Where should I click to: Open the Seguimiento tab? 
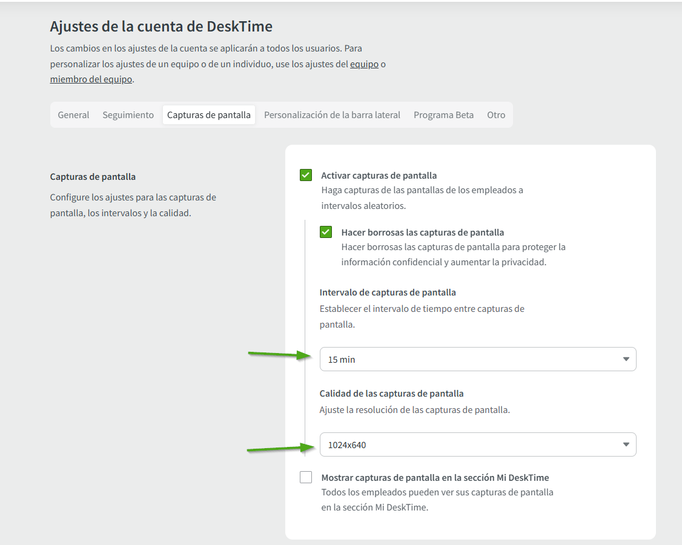[x=128, y=115]
